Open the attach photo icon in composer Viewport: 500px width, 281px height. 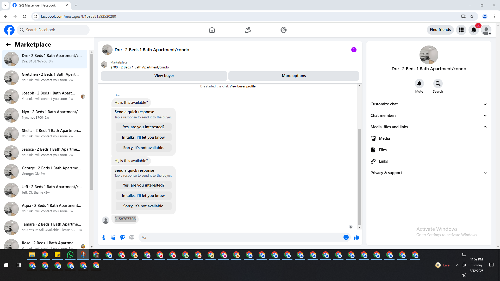tap(113, 237)
